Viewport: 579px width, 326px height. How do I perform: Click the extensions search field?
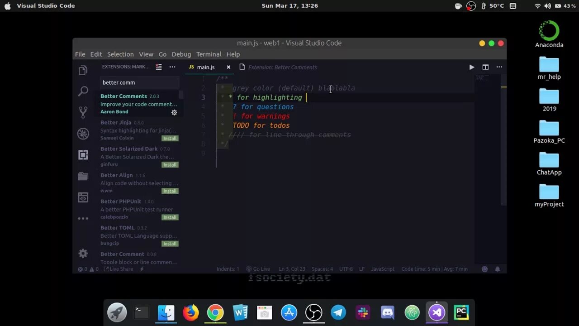[140, 82]
